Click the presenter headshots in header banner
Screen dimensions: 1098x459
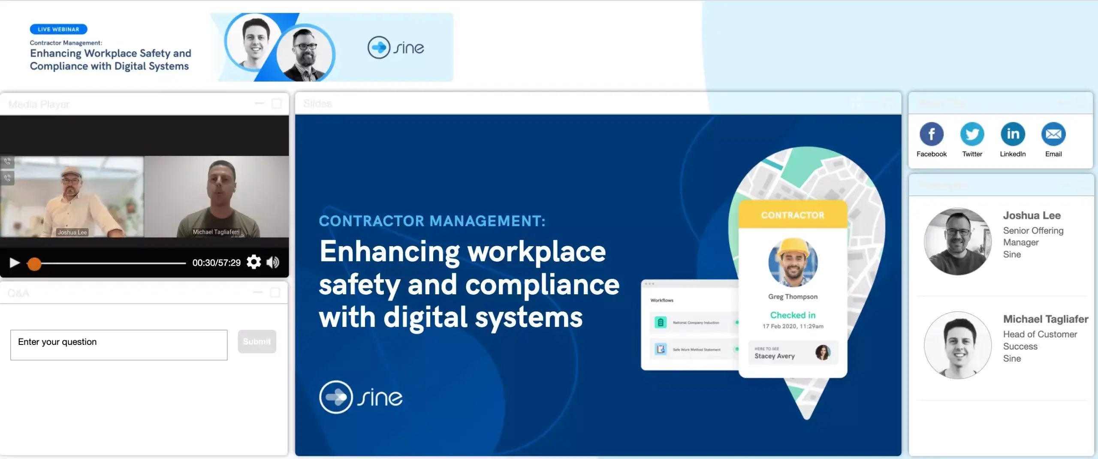280,47
